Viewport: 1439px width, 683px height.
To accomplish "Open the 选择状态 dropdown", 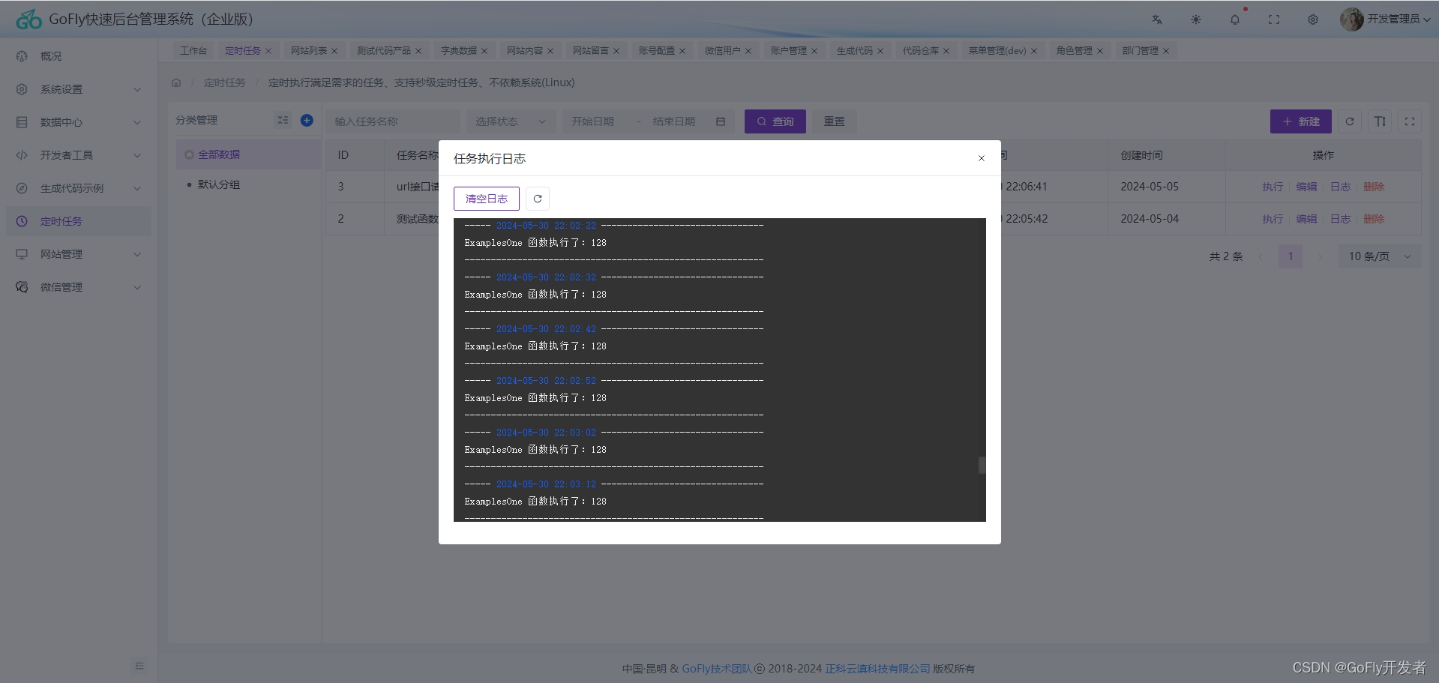I will pyautogui.click(x=511, y=121).
